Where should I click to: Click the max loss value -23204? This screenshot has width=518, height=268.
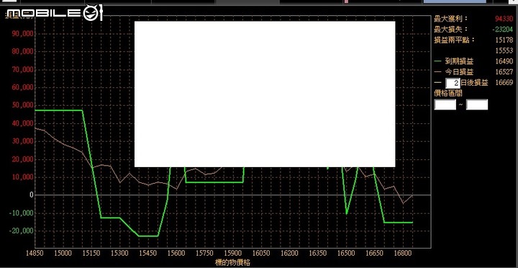502,30
